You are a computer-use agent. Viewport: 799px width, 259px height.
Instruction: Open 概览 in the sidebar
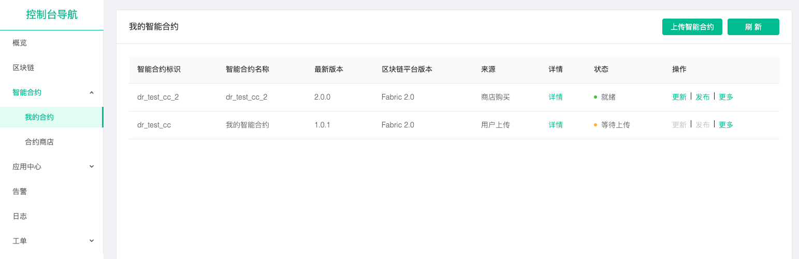point(20,43)
